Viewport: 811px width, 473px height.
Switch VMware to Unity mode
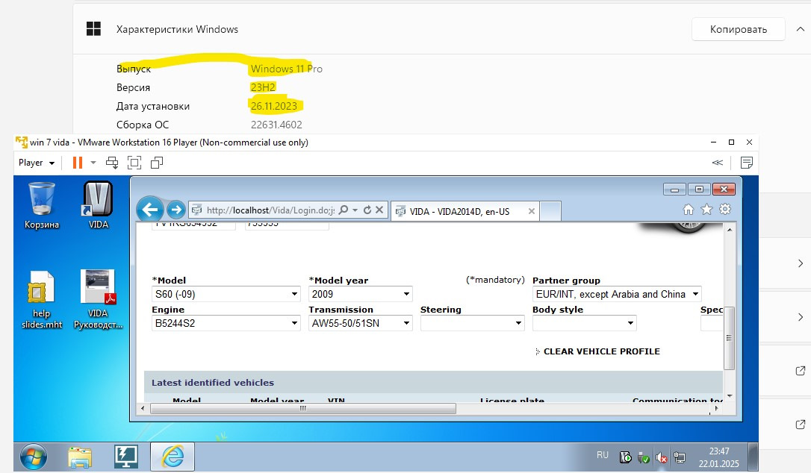coord(157,163)
